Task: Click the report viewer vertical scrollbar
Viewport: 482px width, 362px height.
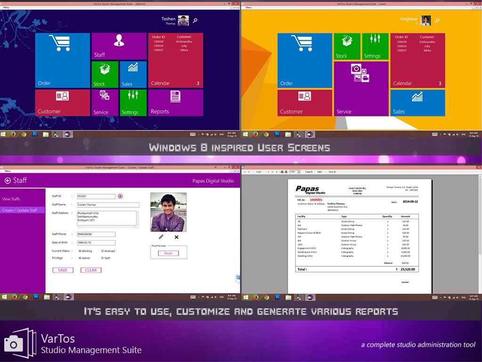Action: (481, 234)
